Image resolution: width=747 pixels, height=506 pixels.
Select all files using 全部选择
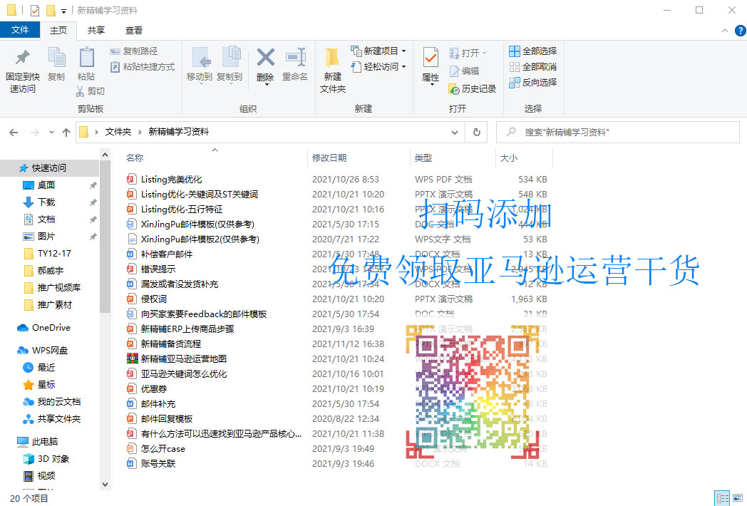[x=532, y=51]
